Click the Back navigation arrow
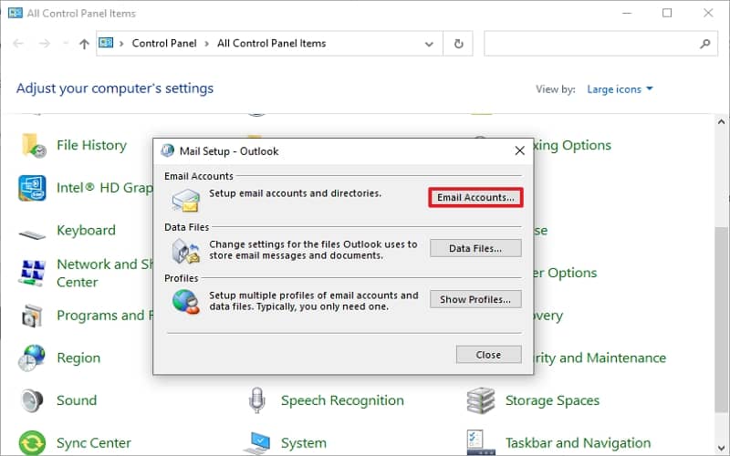Screen dimensions: 730x456 click(18, 44)
